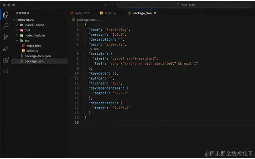Expand the .parcel-cache folder chevron
Screen dimensions: 255x159
[17, 25]
